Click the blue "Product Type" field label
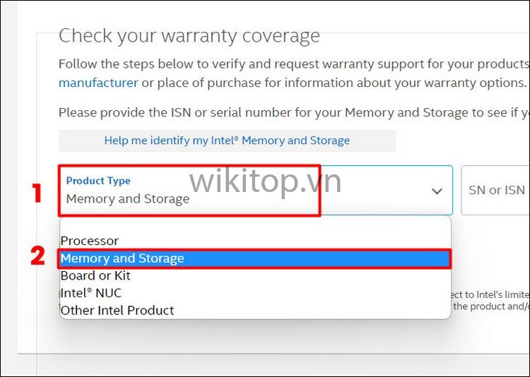This screenshot has width=530, height=377. coord(98,181)
